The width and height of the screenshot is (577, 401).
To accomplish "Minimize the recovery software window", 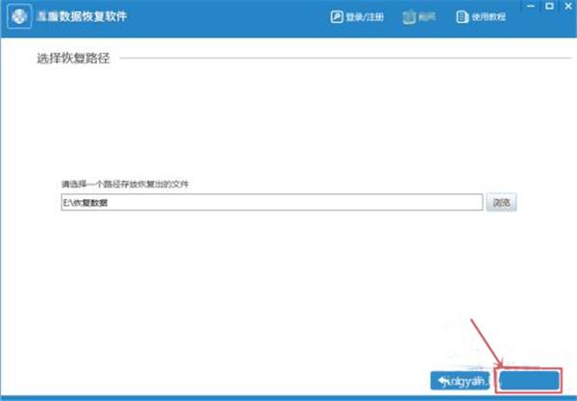I will (x=531, y=6).
